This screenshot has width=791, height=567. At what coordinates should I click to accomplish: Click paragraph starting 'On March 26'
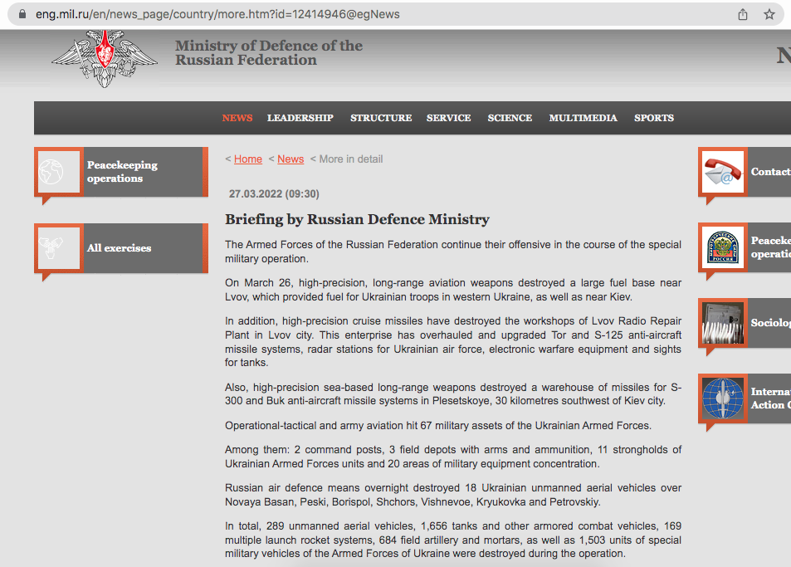453,290
